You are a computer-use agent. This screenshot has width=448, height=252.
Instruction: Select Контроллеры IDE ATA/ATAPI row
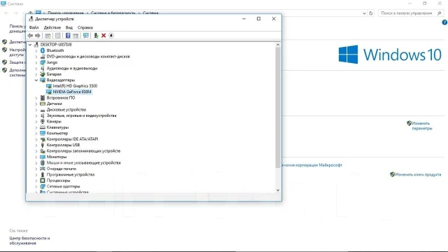pyautogui.click(x=72, y=139)
